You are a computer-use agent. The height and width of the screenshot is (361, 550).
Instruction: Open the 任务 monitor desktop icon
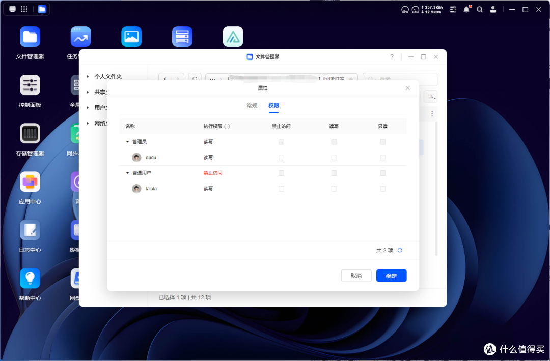point(80,37)
